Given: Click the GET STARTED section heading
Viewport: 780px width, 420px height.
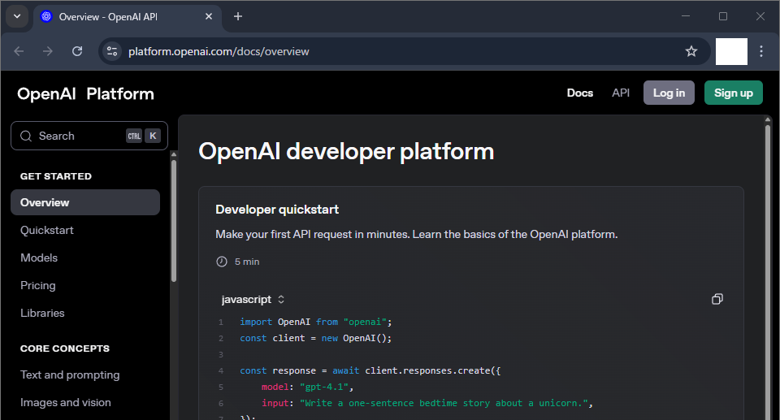Looking at the screenshot, I should tap(56, 176).
